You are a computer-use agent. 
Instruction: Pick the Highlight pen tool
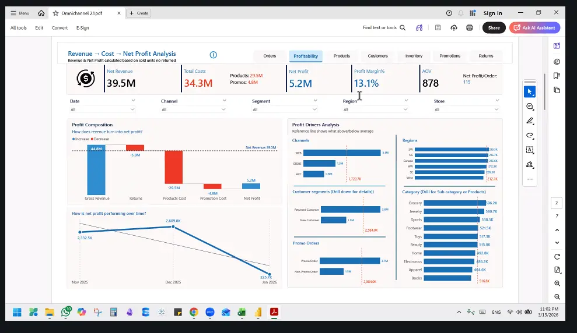530,121
